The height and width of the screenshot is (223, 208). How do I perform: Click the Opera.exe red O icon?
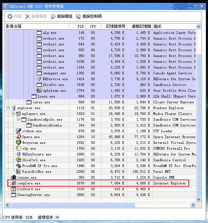coord(19,137)
